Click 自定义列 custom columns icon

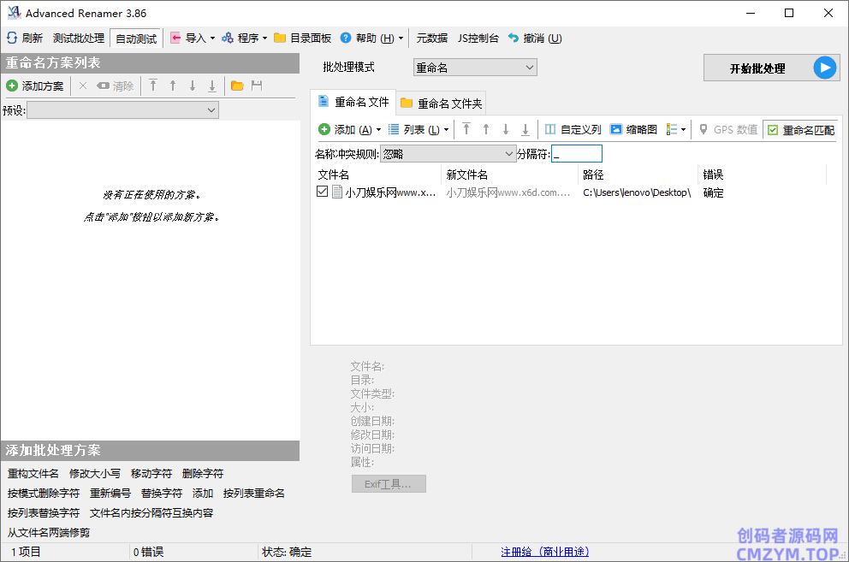point(550,130)
